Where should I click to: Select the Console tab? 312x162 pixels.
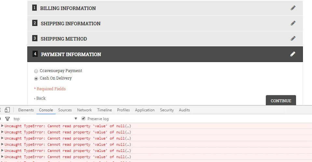[46, 110]
